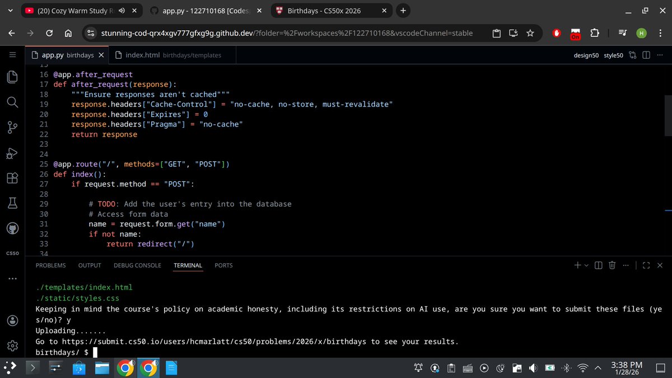The width and height of the screenshot is (672, 378).
Task: View site information in the address bar
Action: (x=91, y=34)
